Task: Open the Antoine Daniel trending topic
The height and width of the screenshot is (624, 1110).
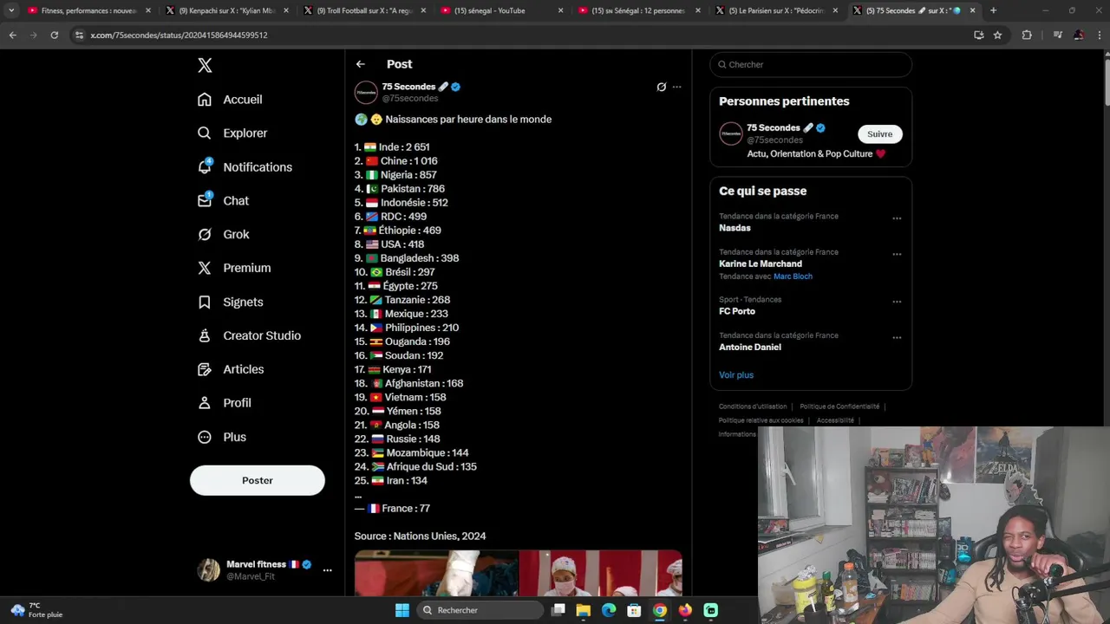Action: [x=750, y=347]
